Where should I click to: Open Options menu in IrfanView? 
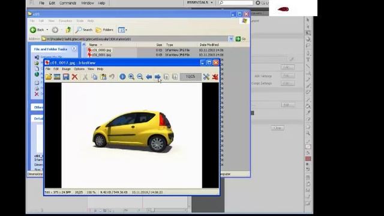(x=79, y=69)
